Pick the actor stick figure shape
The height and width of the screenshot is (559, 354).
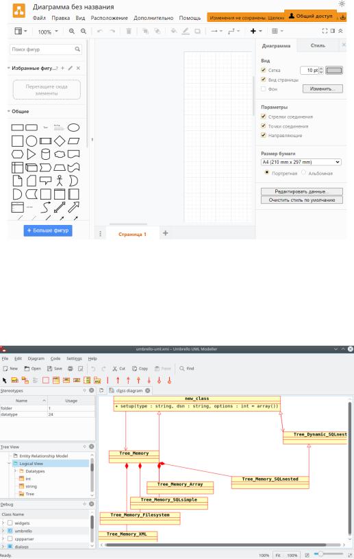point(60,180)
